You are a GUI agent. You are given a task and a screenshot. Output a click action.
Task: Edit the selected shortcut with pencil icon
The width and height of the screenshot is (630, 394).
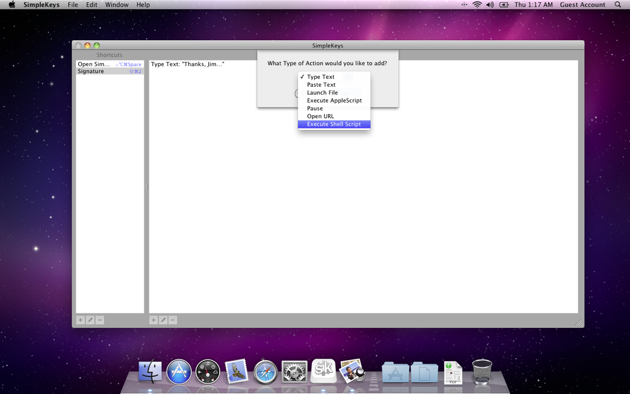pos(90,320)
